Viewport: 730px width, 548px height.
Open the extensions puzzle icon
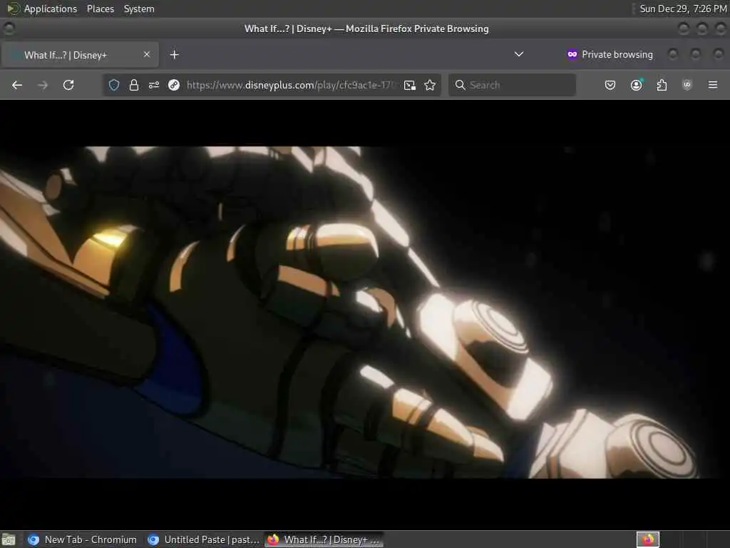click(x=662, y=85)
